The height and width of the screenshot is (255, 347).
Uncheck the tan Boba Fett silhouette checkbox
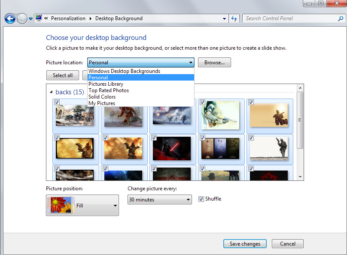point(251,102)
